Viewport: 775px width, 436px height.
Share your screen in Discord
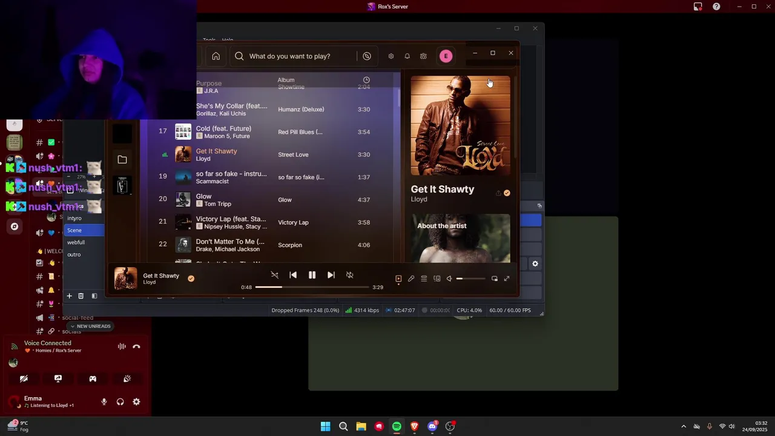pos(58,378)
